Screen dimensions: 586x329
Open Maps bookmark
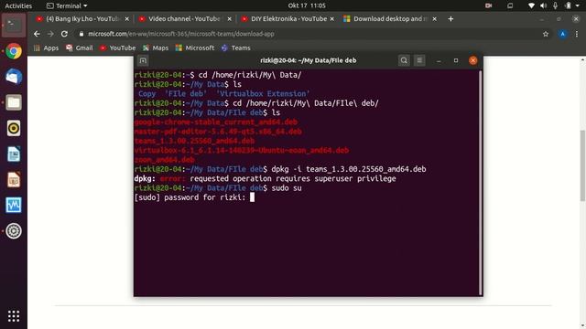[156, 48]
